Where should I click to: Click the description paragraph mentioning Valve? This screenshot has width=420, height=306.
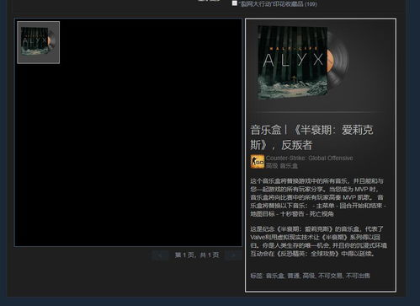(318, 241)
